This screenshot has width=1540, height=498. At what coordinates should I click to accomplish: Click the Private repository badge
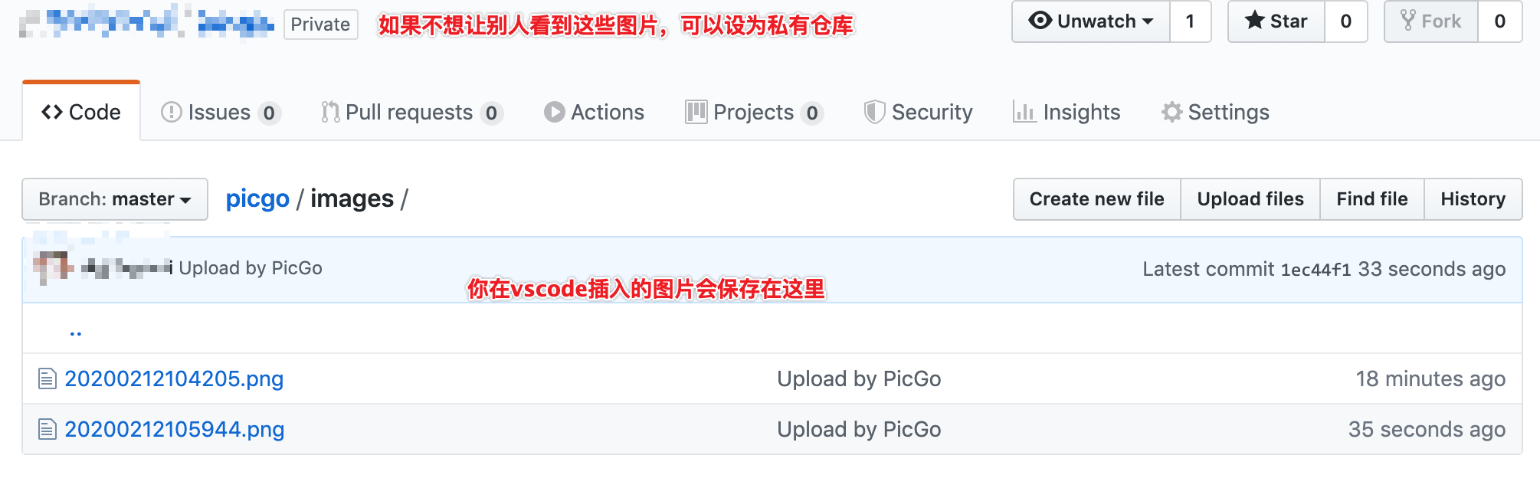click(x=320, y=24)
